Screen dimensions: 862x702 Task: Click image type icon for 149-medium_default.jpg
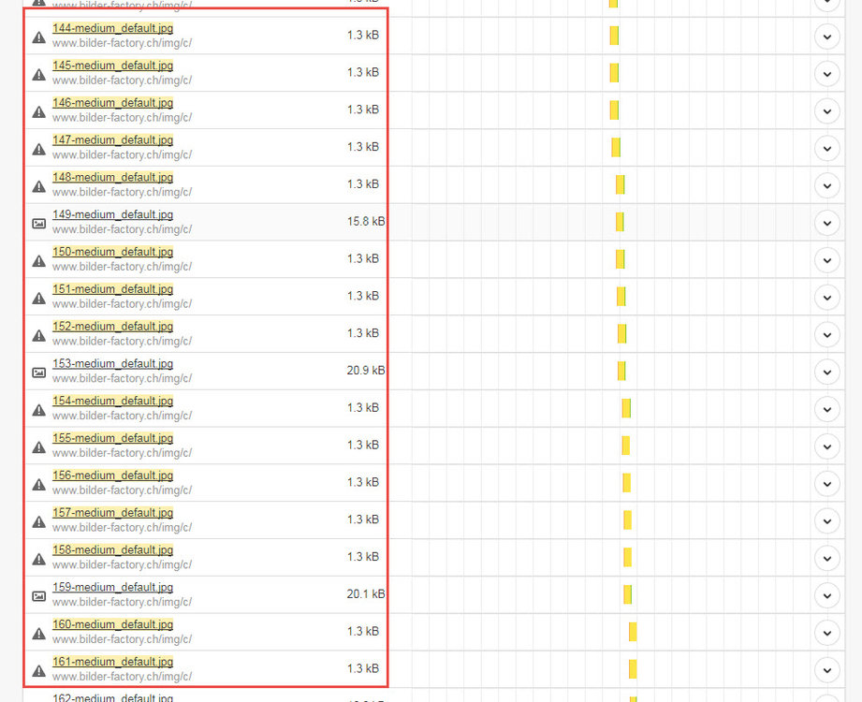(38, 223)
